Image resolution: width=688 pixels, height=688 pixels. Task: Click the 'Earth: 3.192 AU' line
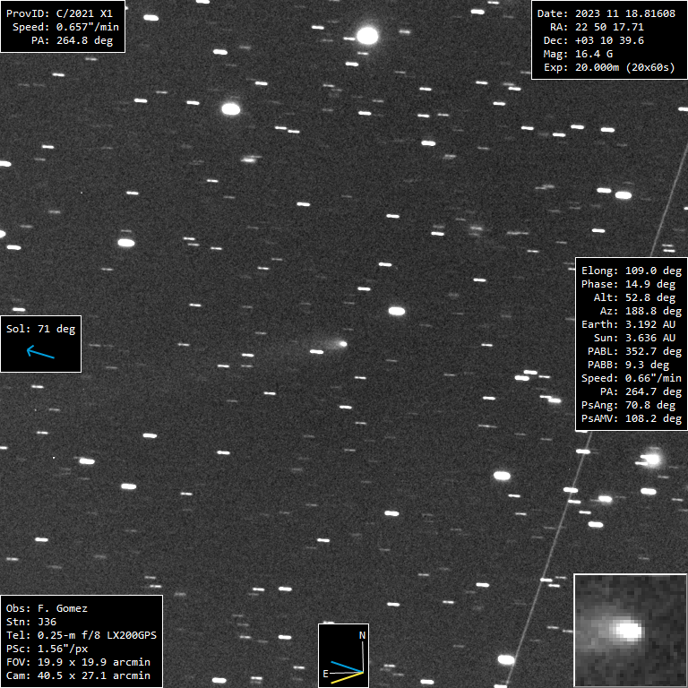(628, 324)
